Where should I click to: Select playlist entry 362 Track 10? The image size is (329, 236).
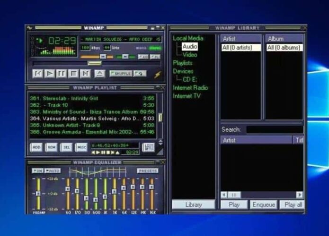coord(92,105)
